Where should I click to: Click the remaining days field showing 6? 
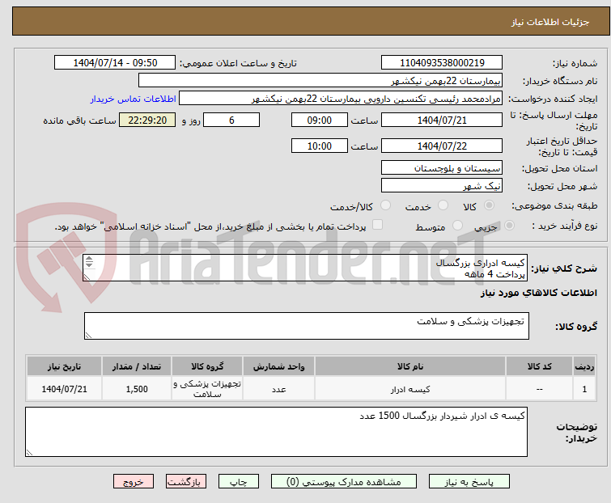[x=231, y=120]
